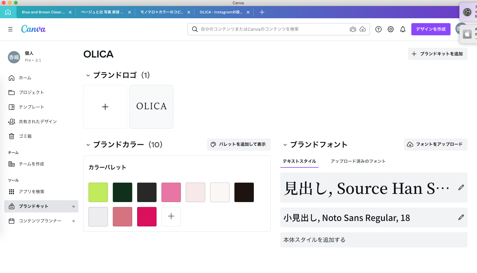Open 共有されたデザイン in the sidebar

tap(41, 122)
